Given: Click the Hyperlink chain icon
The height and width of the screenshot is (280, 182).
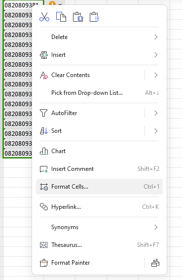Looking at the screenshot, I should click(44, 207).
